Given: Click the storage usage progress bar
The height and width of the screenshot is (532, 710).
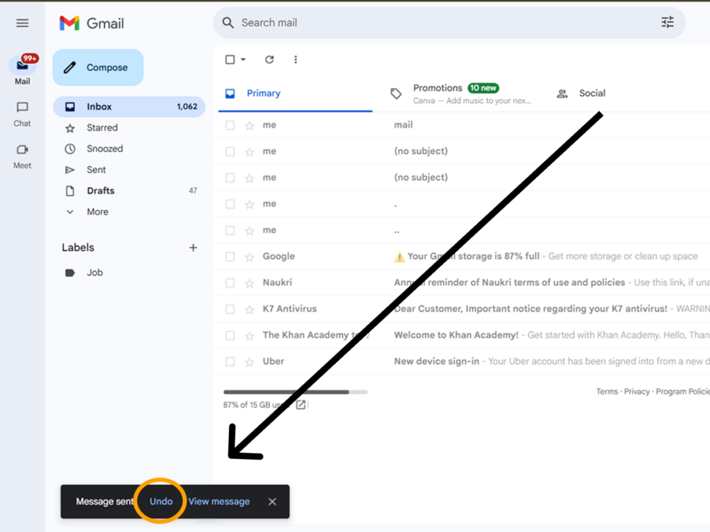Looking at the screenshot, I should [295, 392].
